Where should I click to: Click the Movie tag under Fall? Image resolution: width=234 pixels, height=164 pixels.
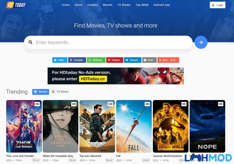pyautogui.click(x=146, y=160)
